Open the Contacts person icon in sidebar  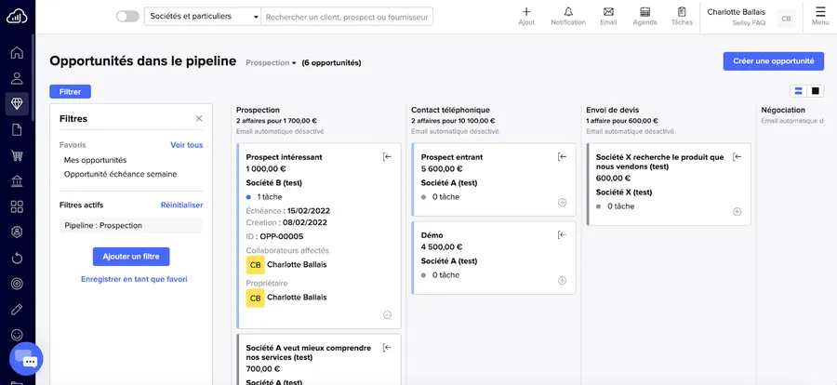pyautogui.click(x=17, y=78)
